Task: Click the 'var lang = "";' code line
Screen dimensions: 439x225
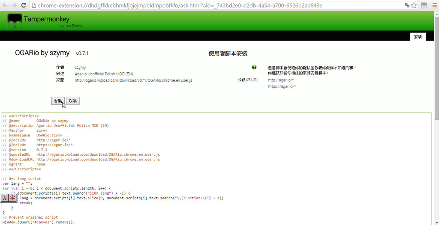Action: click(17, 184)
